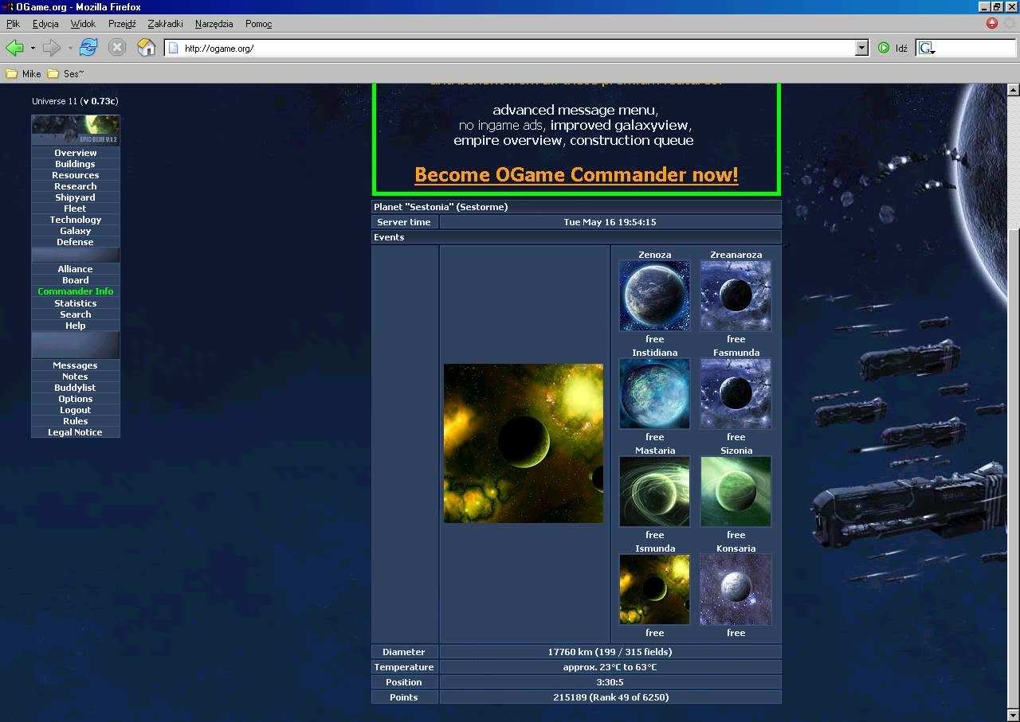Click the Logout link
Screen dimensions: 1020x722
(x=76, y=410)
